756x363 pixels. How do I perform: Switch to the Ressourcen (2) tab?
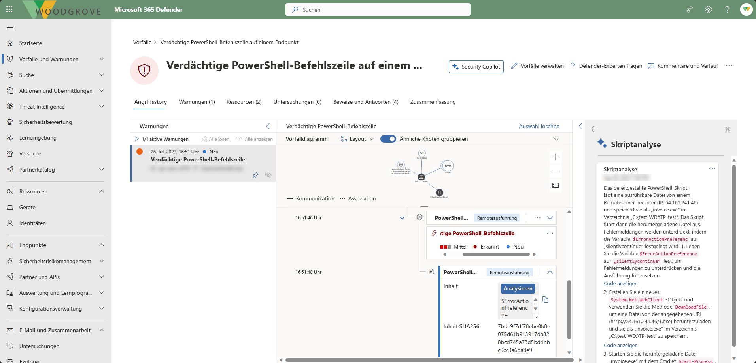pos(244,102)
